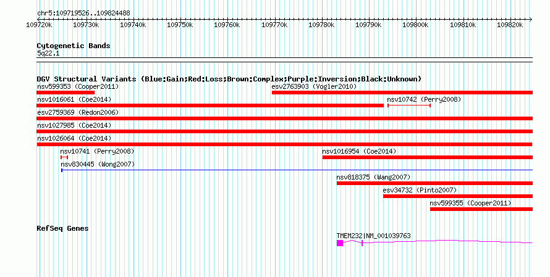This screenshot has height=277, width=550.
Task: Click the TMEM232|NM_001039763 gene label
Action: point(373,236)
